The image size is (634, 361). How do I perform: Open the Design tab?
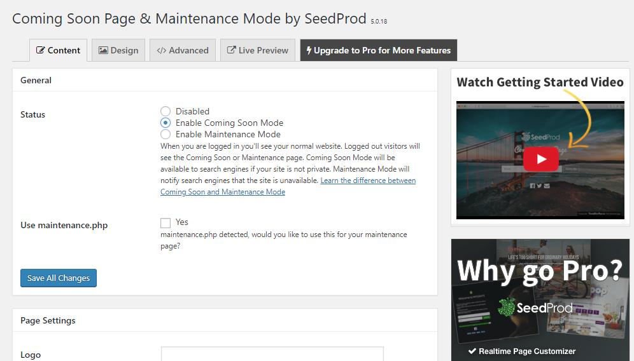tap(118, 50)
